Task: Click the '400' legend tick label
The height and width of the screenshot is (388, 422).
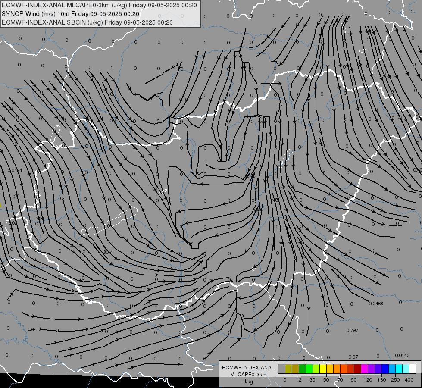Action: [x=409, y=380]
